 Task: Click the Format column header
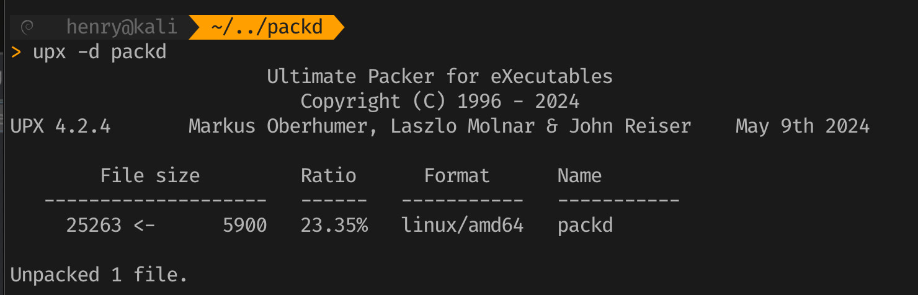pyautogui.click(x=457, y=175)
